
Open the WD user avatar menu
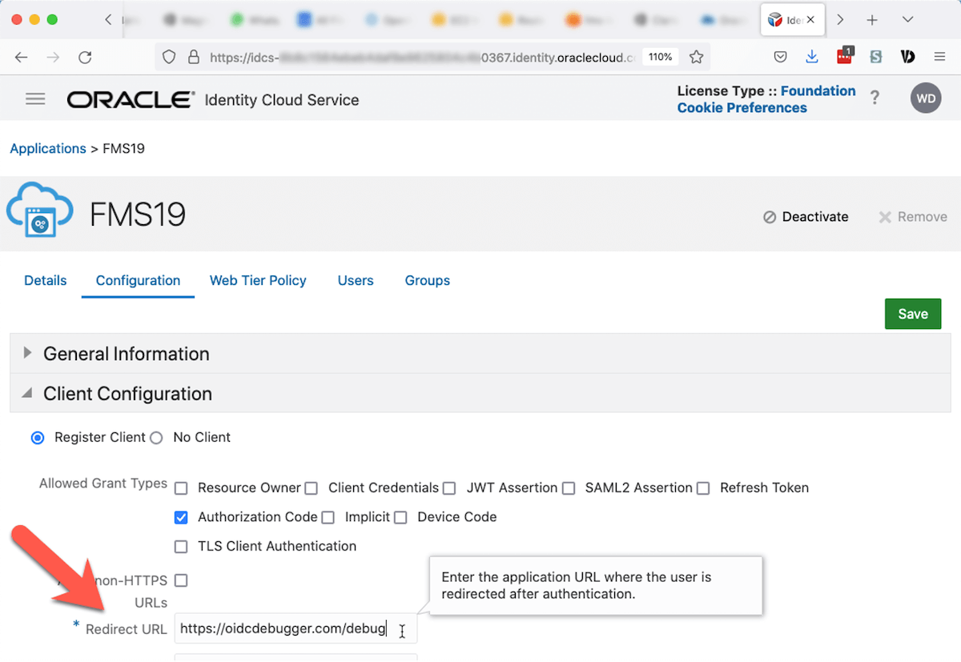coord(926,99)
